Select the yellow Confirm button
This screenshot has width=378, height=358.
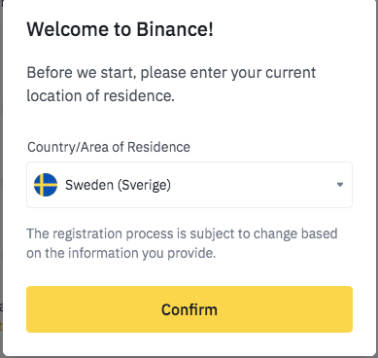click(x=189, y=309)
